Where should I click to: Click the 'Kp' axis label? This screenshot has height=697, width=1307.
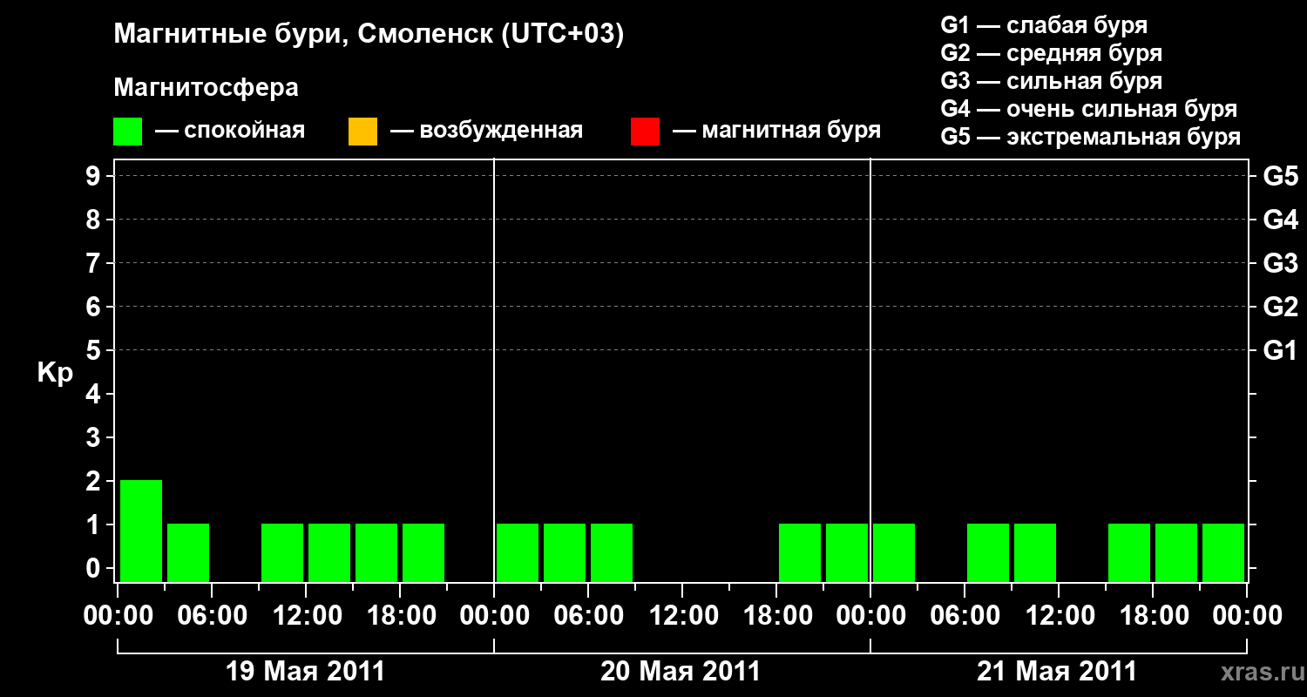click(x=55, y=373)
